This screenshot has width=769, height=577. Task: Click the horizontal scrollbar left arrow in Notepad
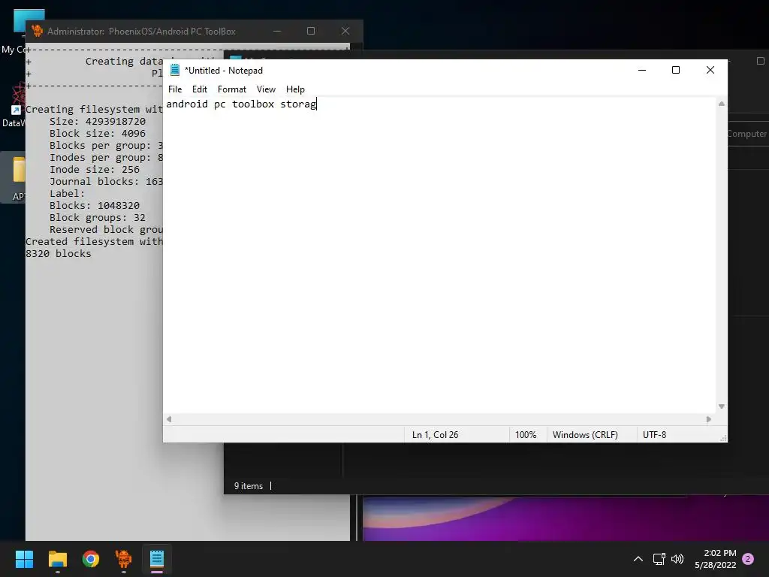169,419
